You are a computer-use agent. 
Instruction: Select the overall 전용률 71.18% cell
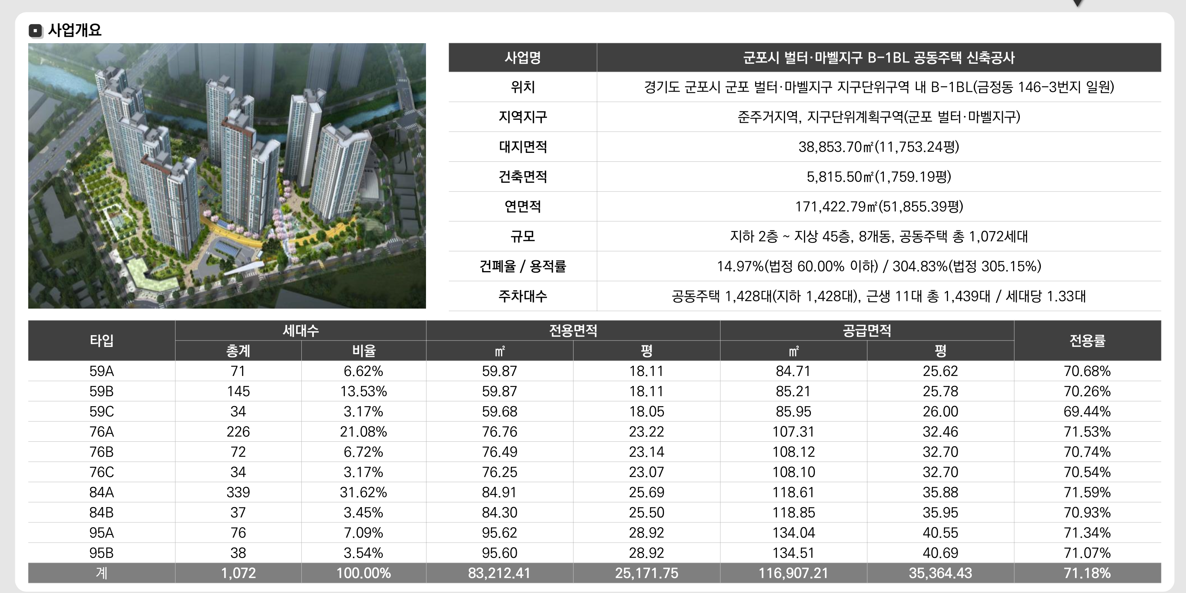[1088, 573]
